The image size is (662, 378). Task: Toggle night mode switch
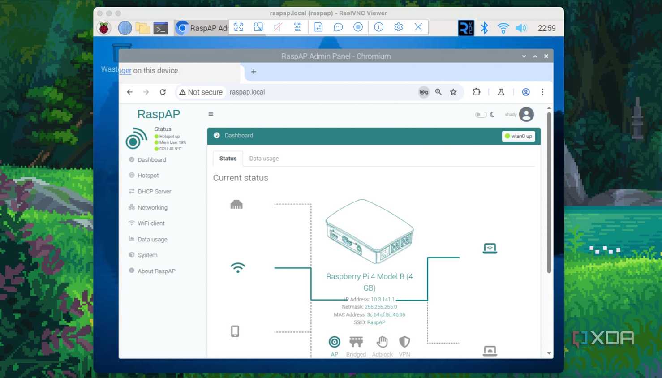coord(481,115)
